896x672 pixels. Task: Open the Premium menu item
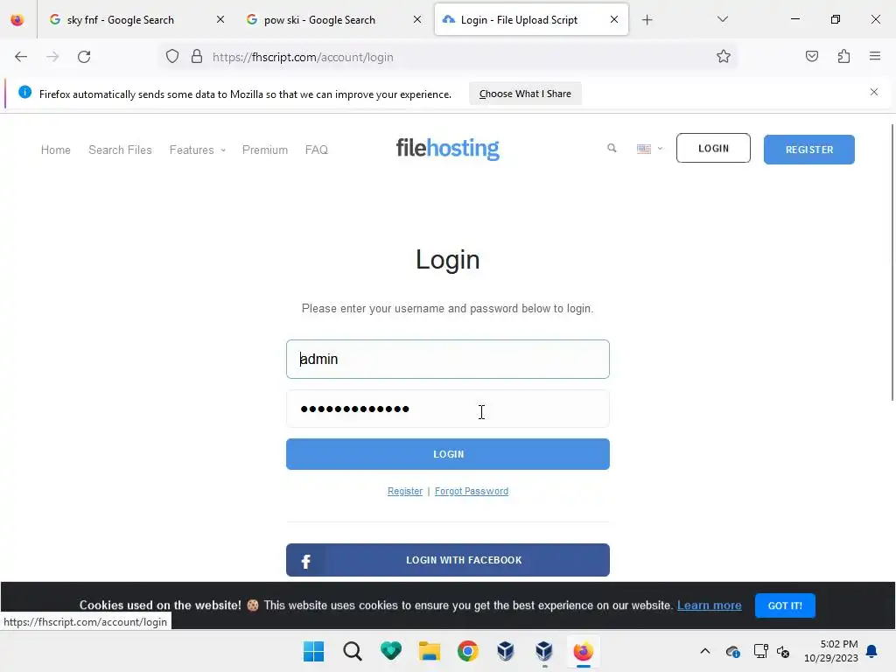coord(264,150)
